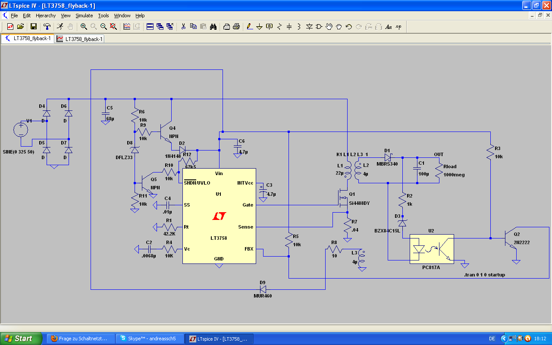Open the Firefox 'Frage zu Schaltnetzt...' taskbar item

[80, 339]
